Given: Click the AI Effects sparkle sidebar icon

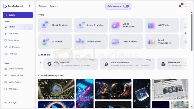Looking at the screenshot, I should click(x=6, y=33).
